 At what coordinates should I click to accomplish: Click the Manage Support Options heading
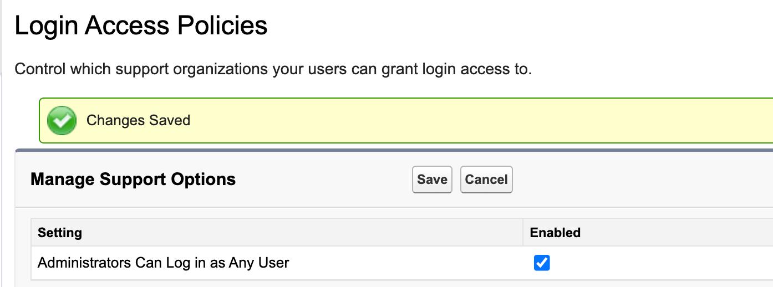(133, 180)
